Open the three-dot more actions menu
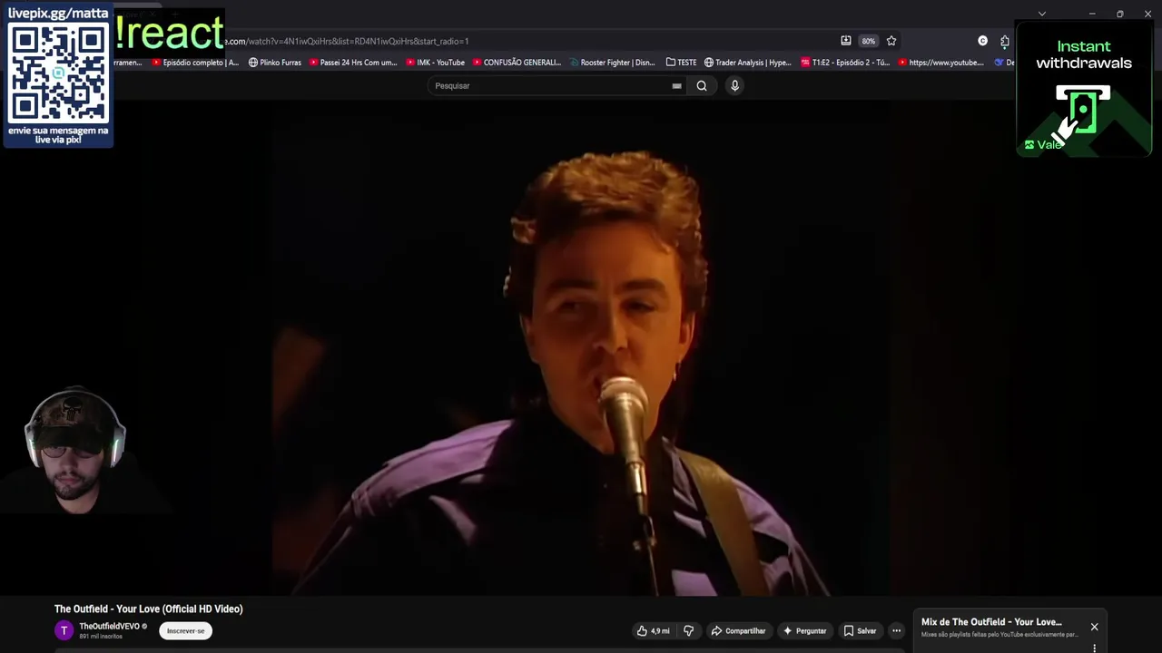 coord(896,630)
